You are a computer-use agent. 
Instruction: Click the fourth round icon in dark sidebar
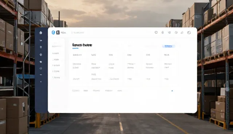click(x=41, y=55)
